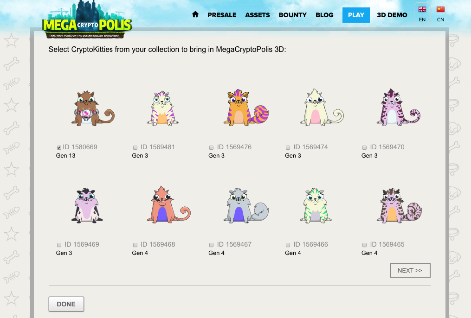The image size is (471, 318).
Task: Open the 3D DEMO menu item
Action: click(x=392, y=15)
